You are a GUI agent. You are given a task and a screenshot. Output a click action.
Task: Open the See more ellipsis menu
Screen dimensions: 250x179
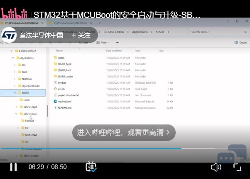click(118, 42)
